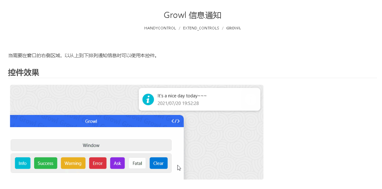Open the EXTEND_CONTROLS breadcrumb link
Viewport: 382px width, 189px height.
pos(201,28)
